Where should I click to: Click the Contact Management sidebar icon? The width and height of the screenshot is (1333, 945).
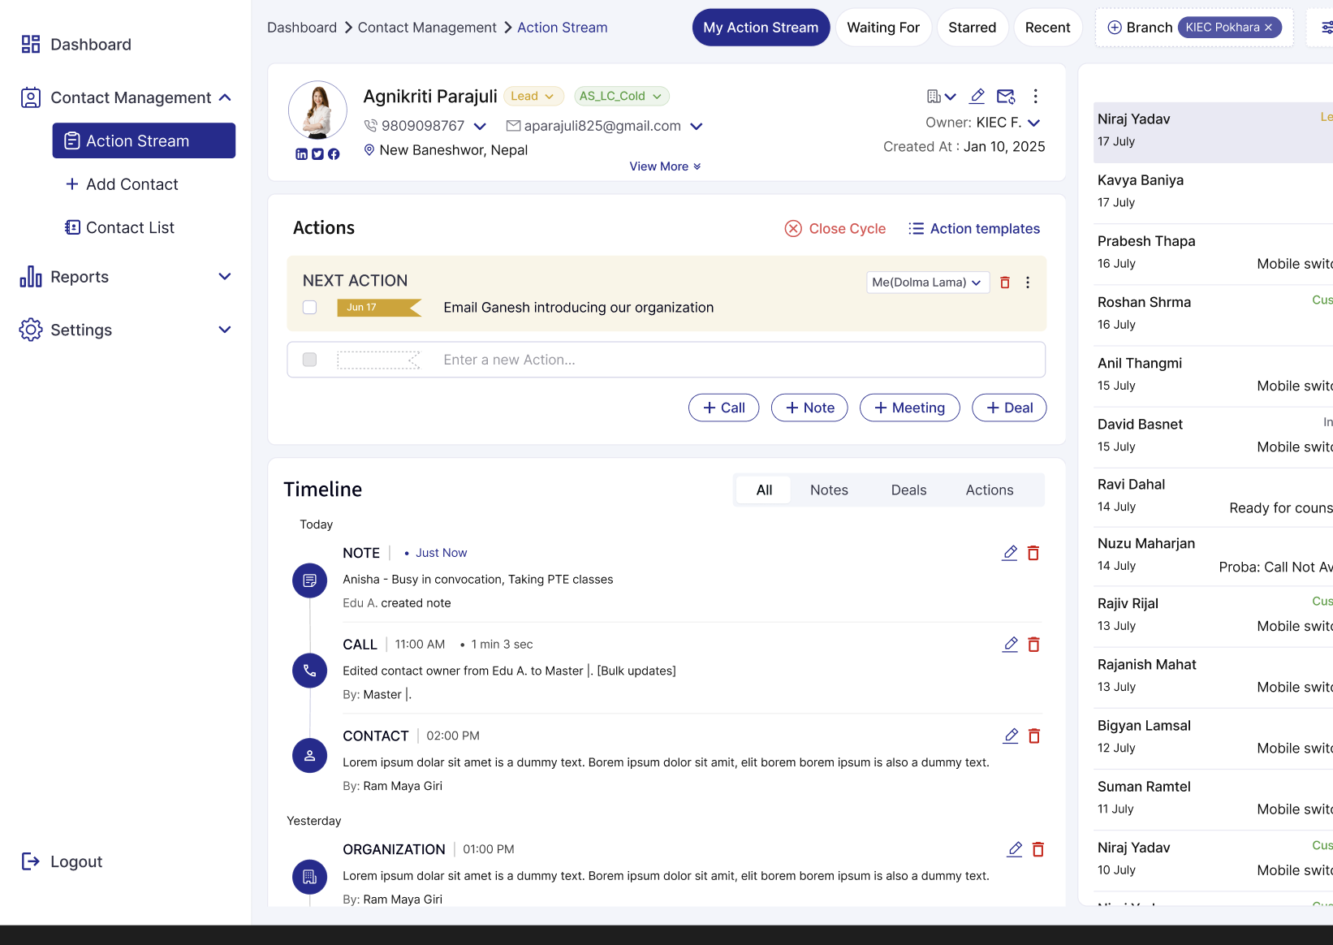click(x=31, y=97)
